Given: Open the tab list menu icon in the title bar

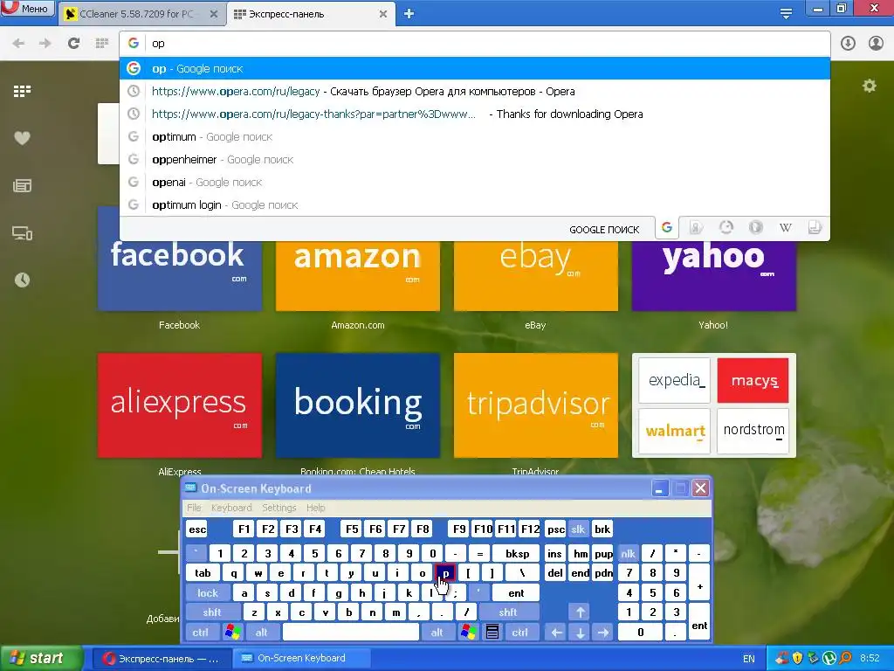Looking at the screenshot, I should tap(786, 14).
